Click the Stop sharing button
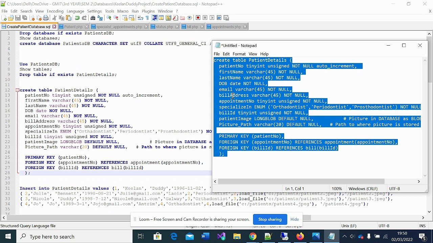The height and width of the screenshot is (243, 433). pyautogui.click(x=270, y=219)
